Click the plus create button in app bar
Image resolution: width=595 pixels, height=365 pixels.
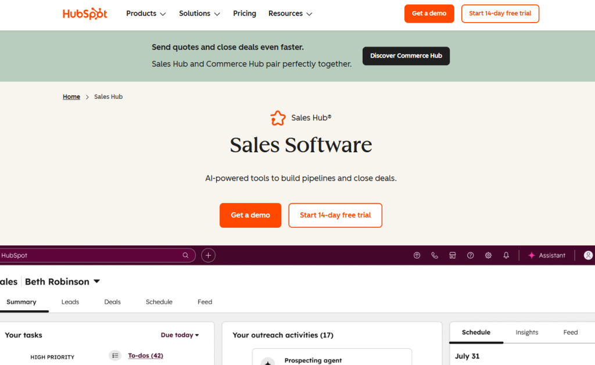click(x=209, y=255)
